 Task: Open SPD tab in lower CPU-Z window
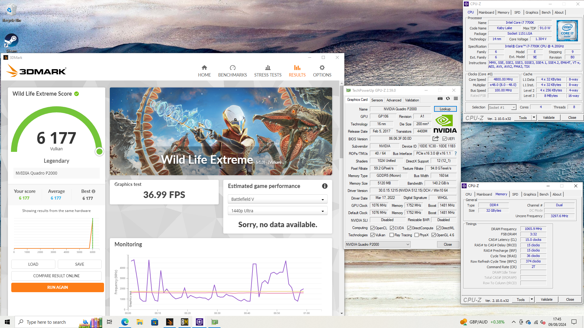tap(515, 194)
